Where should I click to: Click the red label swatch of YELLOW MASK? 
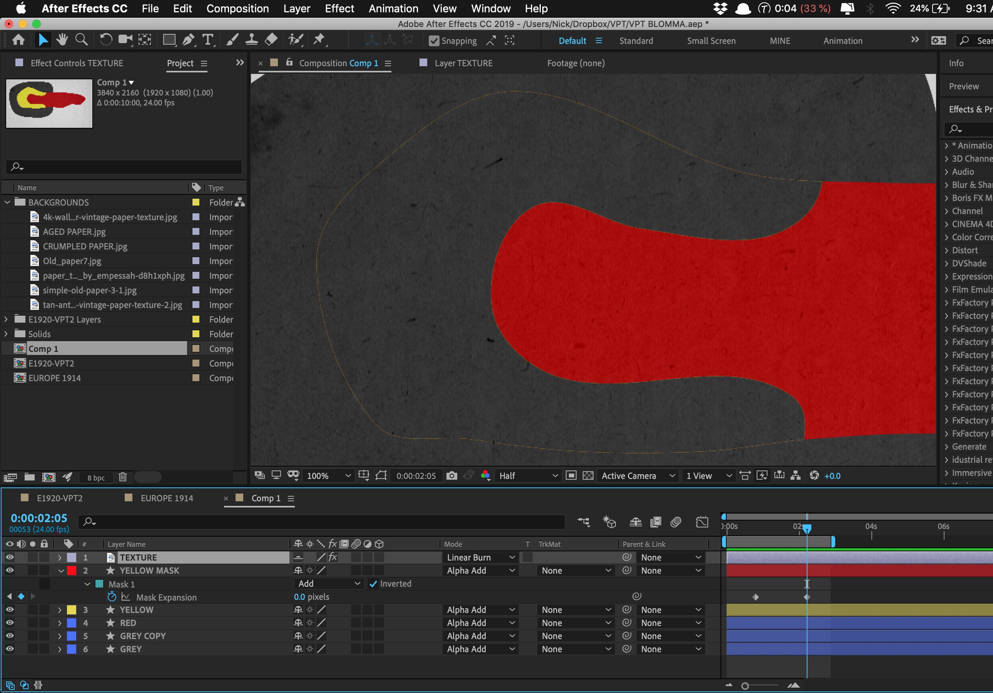pos(72,570)
